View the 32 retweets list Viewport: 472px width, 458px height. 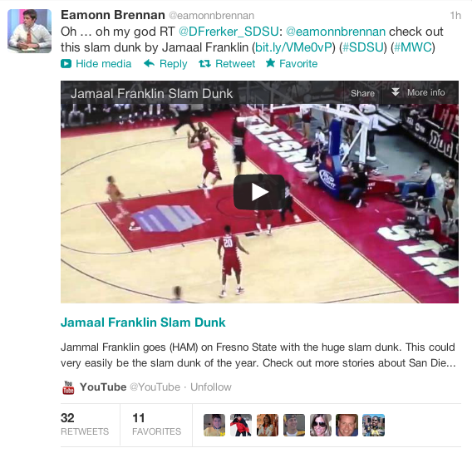[85, 424]
